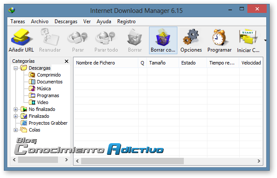The image size is (277, 178).
Task: Open the toolbar overflow arrow
Action: click(x=265, y=40)
